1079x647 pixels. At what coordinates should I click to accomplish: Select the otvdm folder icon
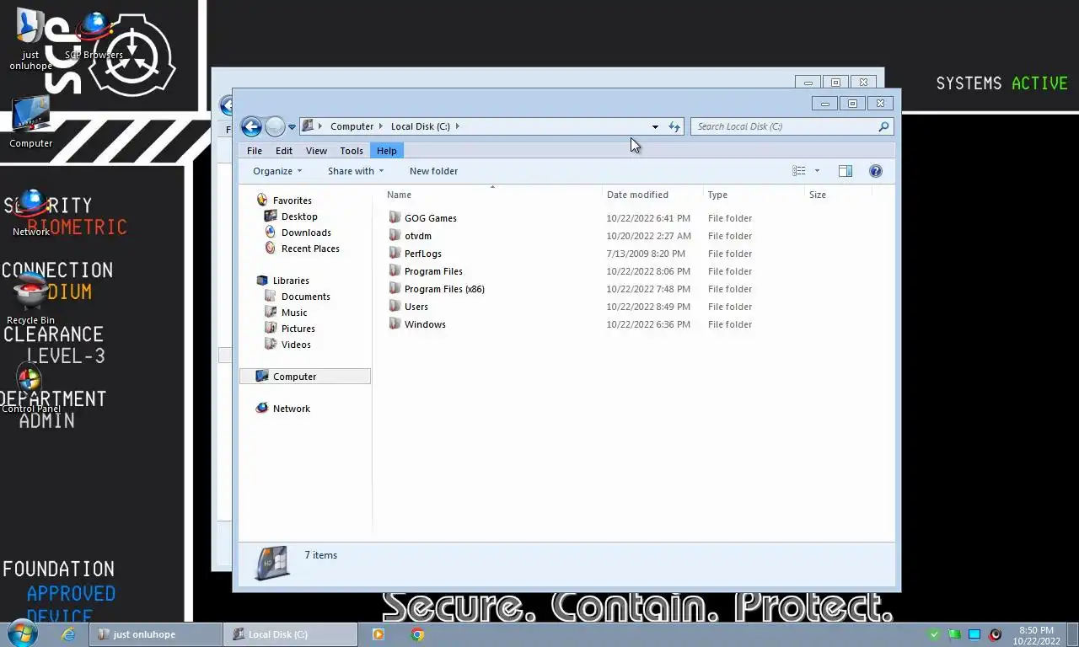[x=395, y=236]
